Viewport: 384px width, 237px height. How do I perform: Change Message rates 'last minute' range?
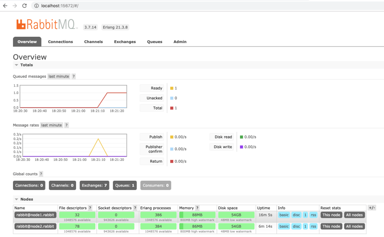pos(52,125)
